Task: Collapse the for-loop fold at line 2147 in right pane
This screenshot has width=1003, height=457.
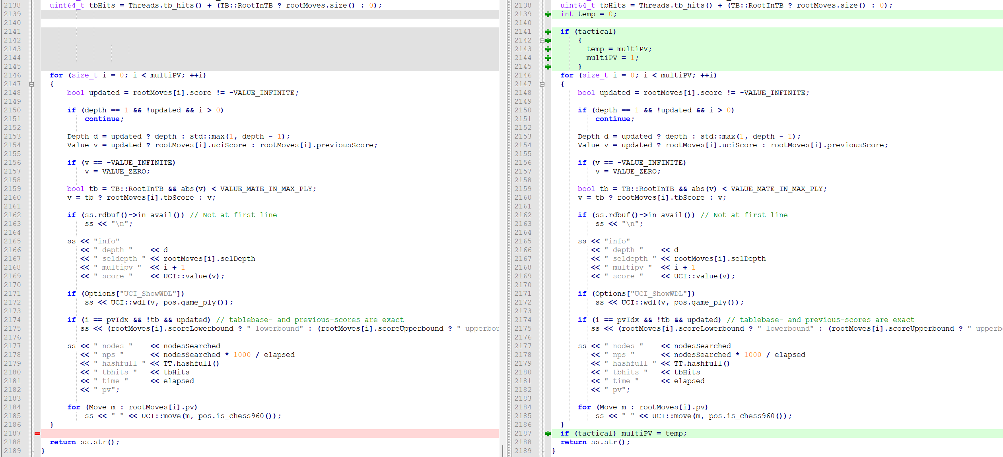Action: coord(542,84)
